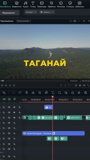Screen dimensions: 90x160
Task: Select the DJI_0475 video clip
Action: click(46, 118)
